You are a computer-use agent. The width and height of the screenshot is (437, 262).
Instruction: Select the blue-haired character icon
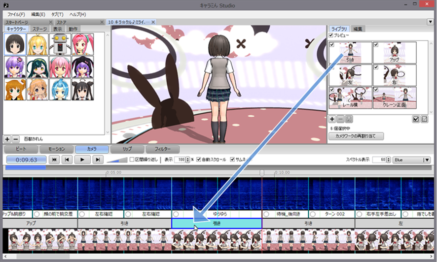(x=60, y=89)
